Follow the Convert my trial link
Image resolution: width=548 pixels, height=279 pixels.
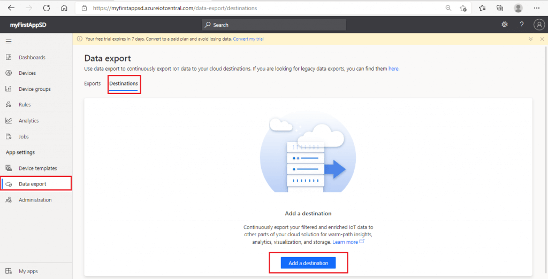[248, 39]
